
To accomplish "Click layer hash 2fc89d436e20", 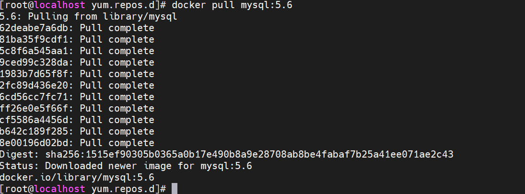I will click(37, 86).
